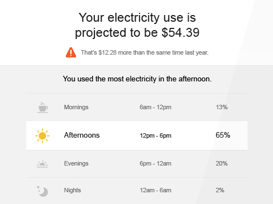Click the 12am - 6am time range
Image resolution: width=273 pixels, height=204 pixels.
click(155, 190)
